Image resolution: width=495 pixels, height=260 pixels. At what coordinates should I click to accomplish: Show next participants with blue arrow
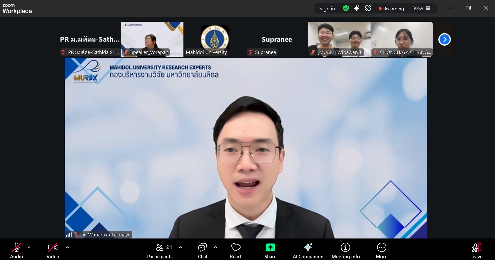point(444,39)
